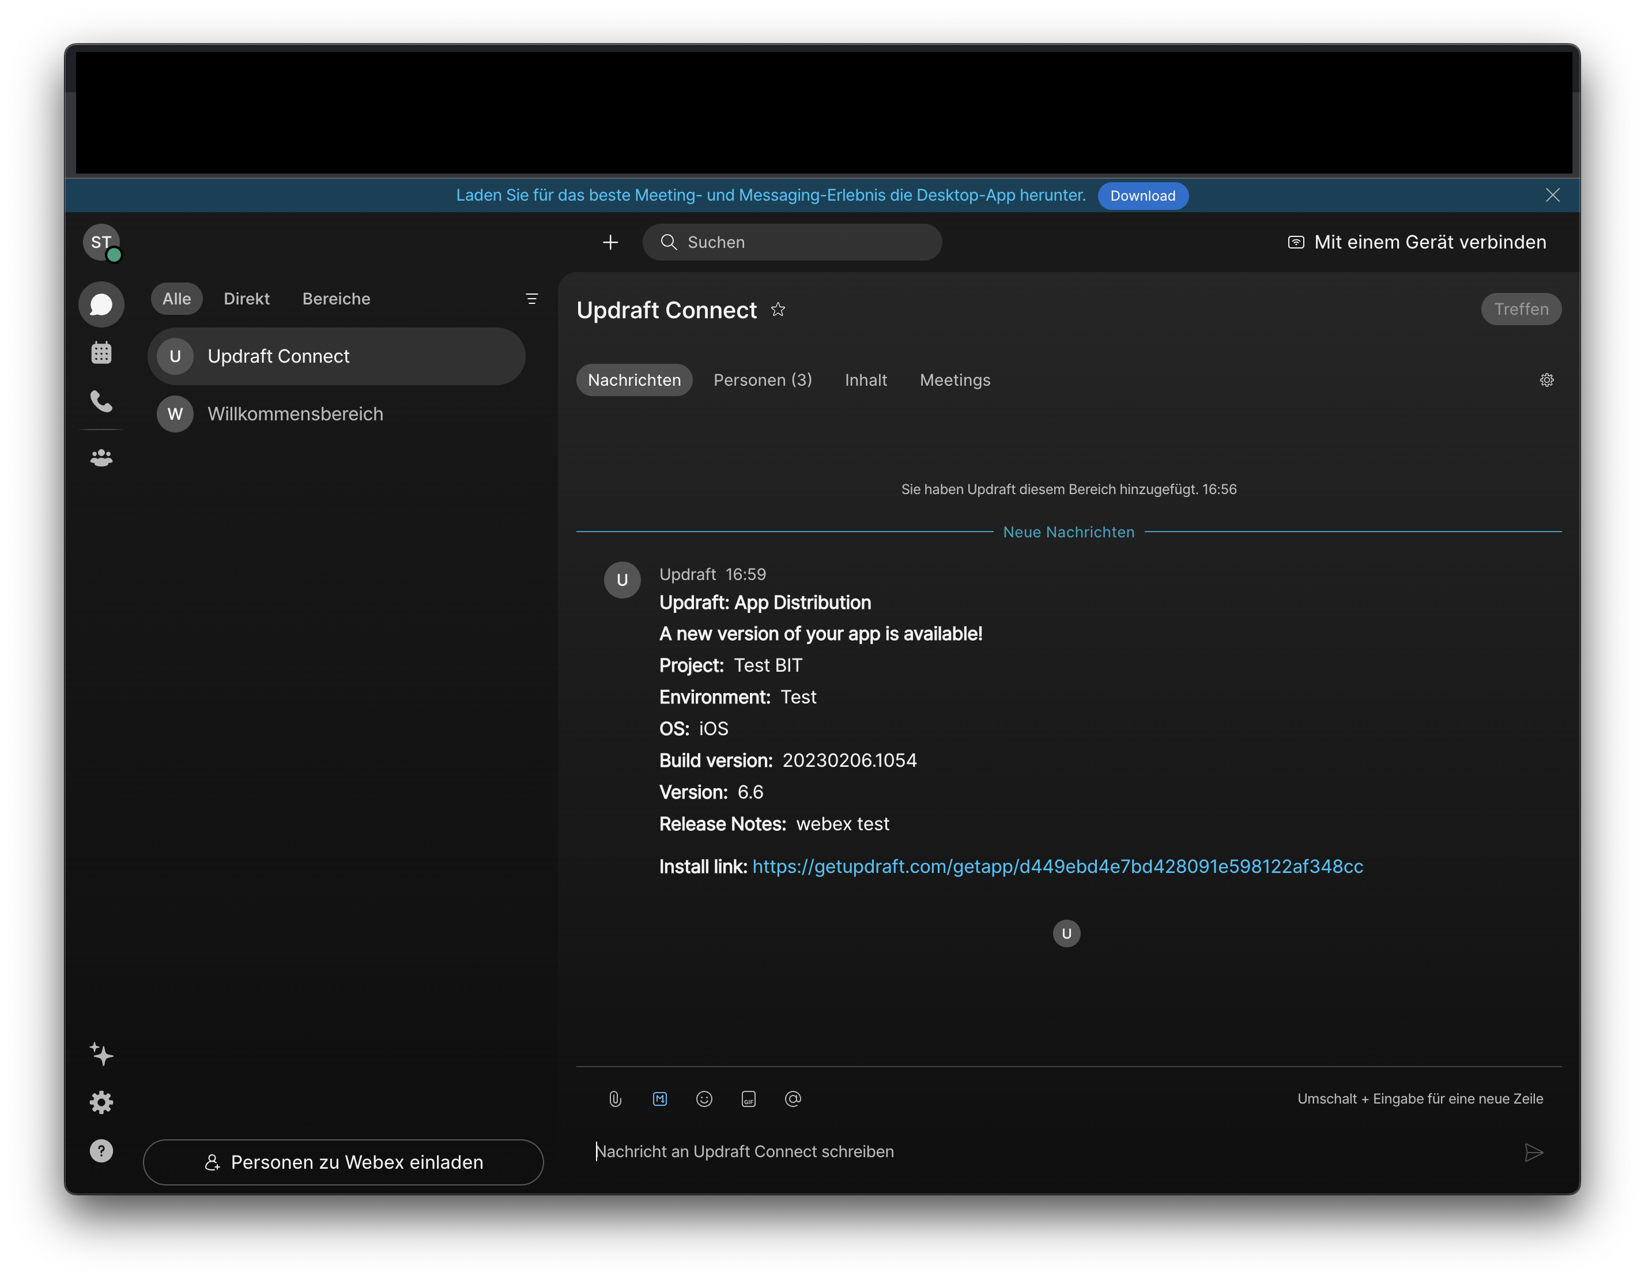Open the GIF picker icon
This screenshot has width=1645, height=1280.
coord(749,1098)
